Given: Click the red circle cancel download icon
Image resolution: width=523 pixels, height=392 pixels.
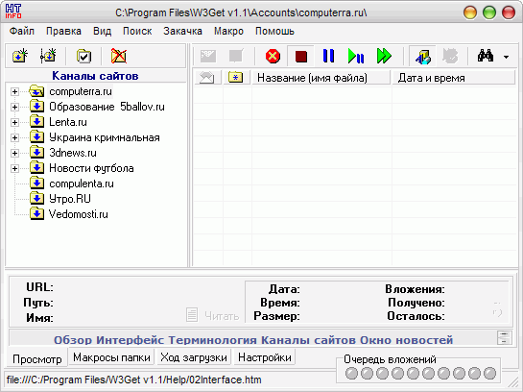Looking at the screenshot, I should (x=273, y=56).
